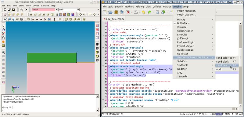
Task: Close the pp2_dvs.cmd tab with its X
Action: (123, 19)
